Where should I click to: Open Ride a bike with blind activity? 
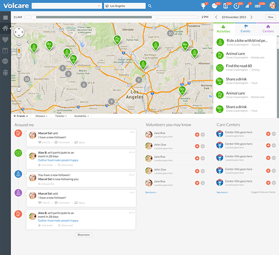(x=245, y=42)
